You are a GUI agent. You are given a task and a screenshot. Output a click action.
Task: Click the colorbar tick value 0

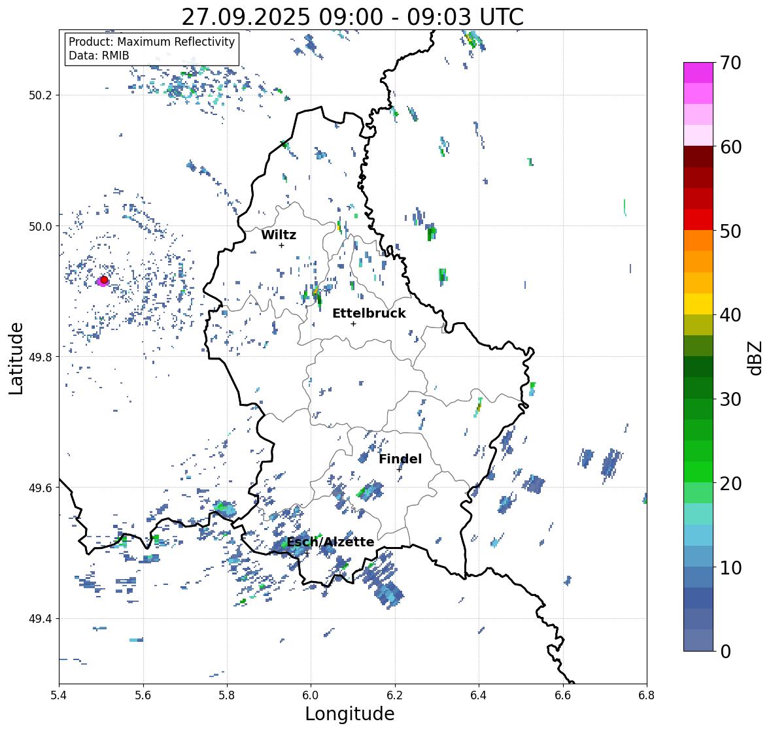point(725,652)
